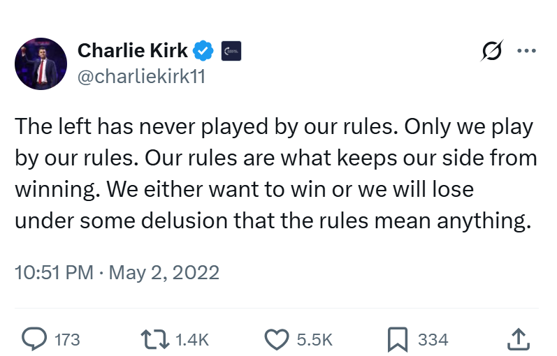Repost the tweet using the retweet icon

(x=154, y=339)
